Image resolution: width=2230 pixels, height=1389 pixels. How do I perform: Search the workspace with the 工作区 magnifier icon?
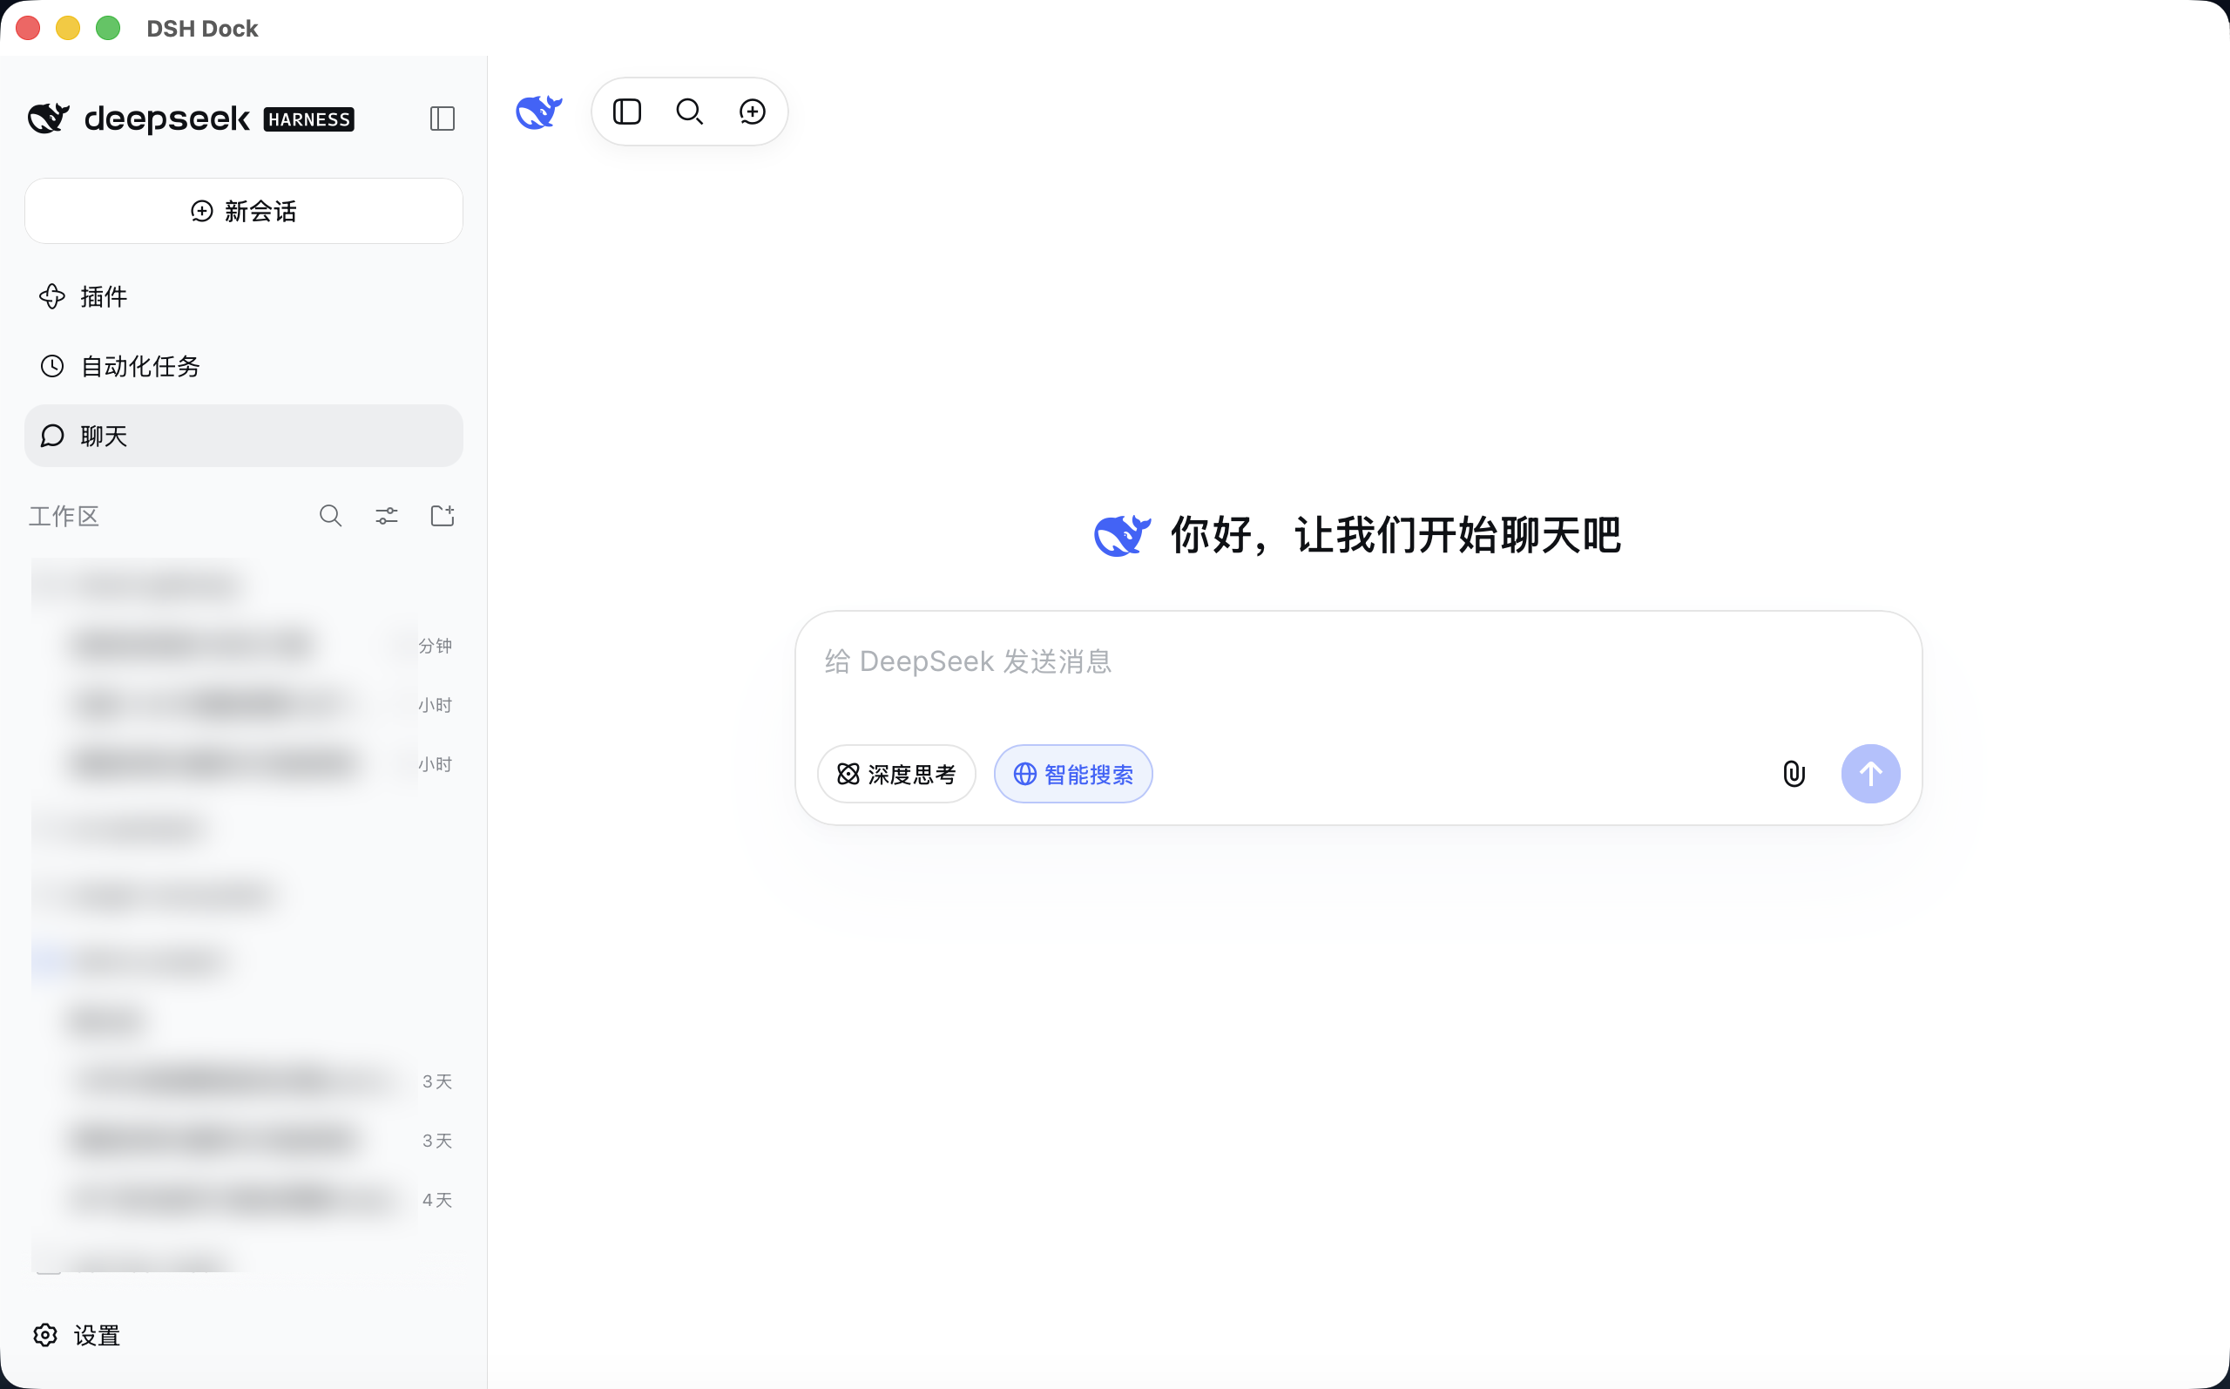(x=330, y=516)
